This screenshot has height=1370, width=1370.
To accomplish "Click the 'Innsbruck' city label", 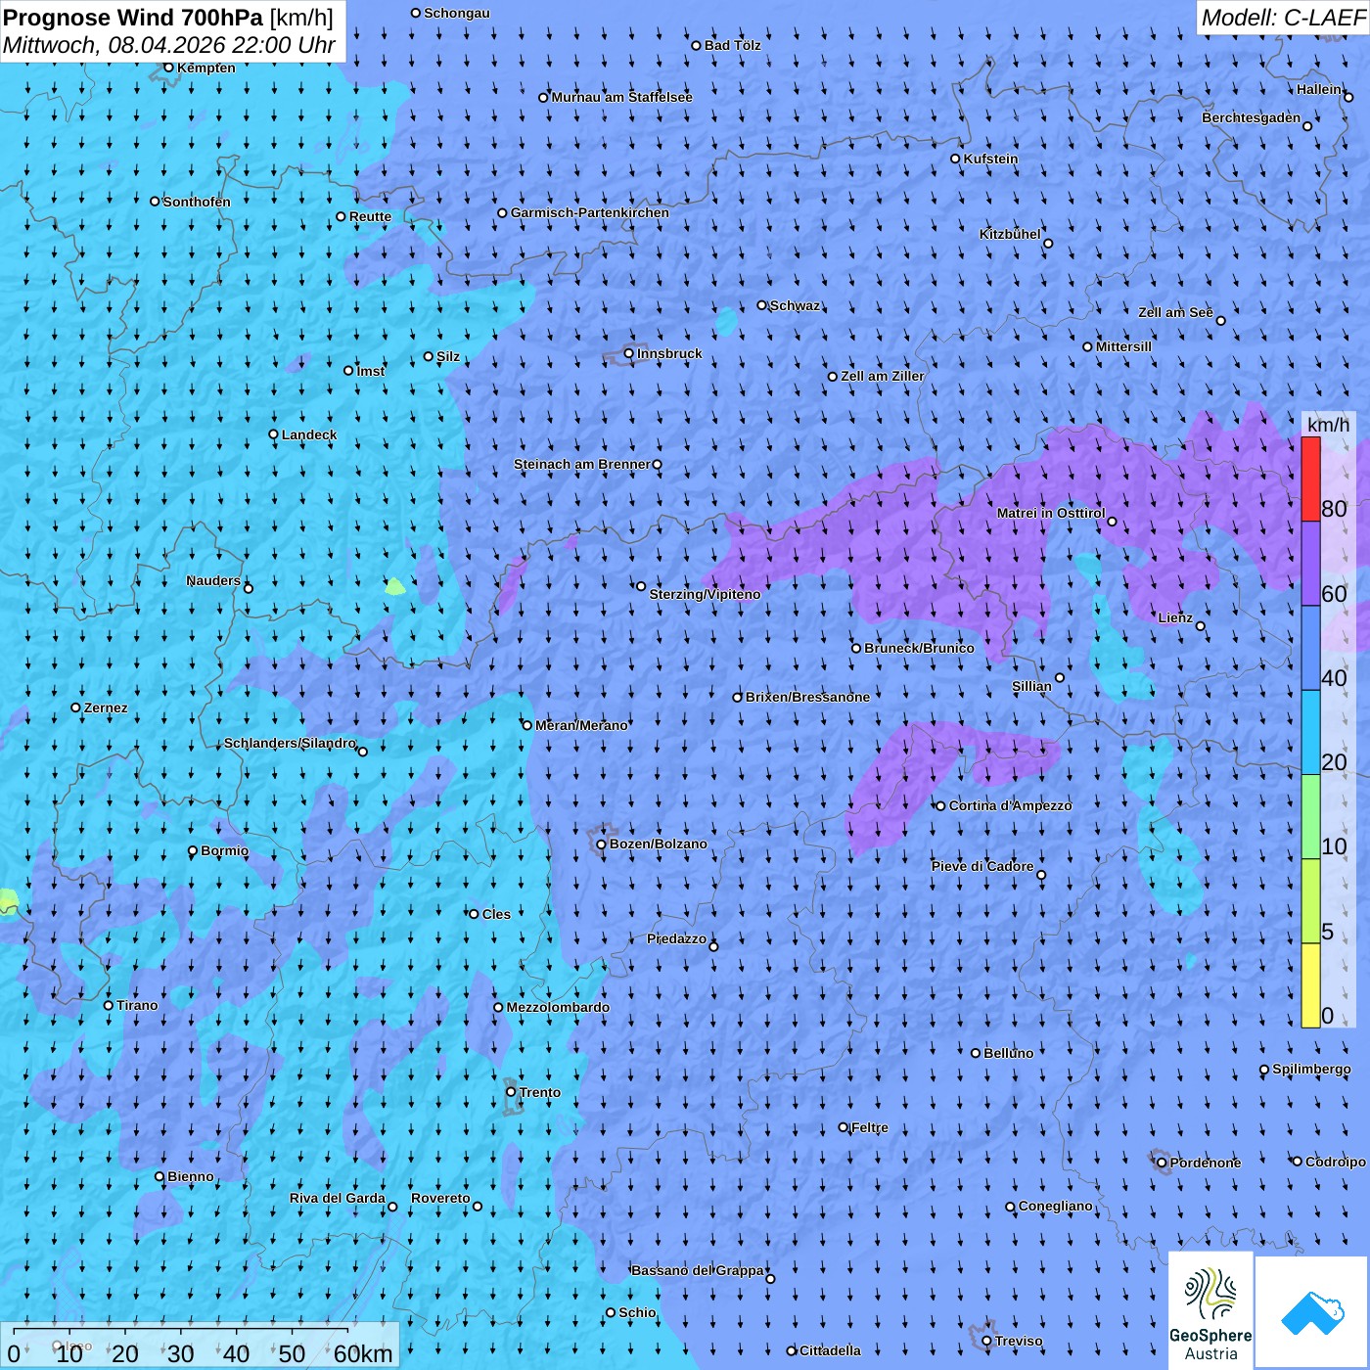I will [669, 353].
